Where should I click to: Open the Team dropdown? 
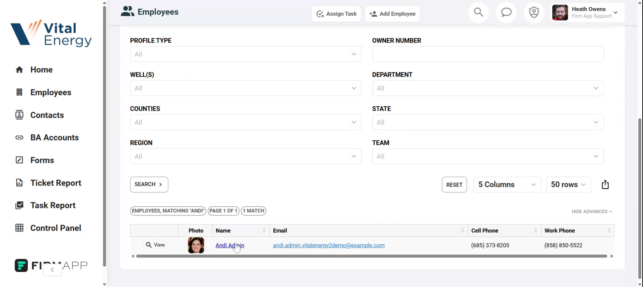(488, 157)
